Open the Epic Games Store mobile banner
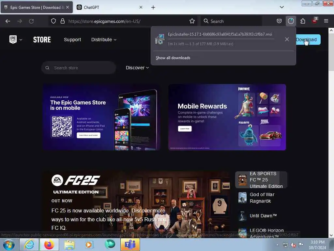334x251 pixels. 101,117
